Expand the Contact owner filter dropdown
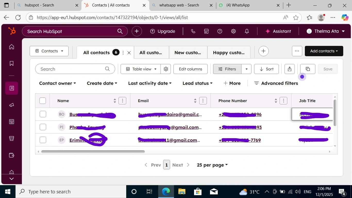Viewport: 352px width, 198px height. point(57,83)
